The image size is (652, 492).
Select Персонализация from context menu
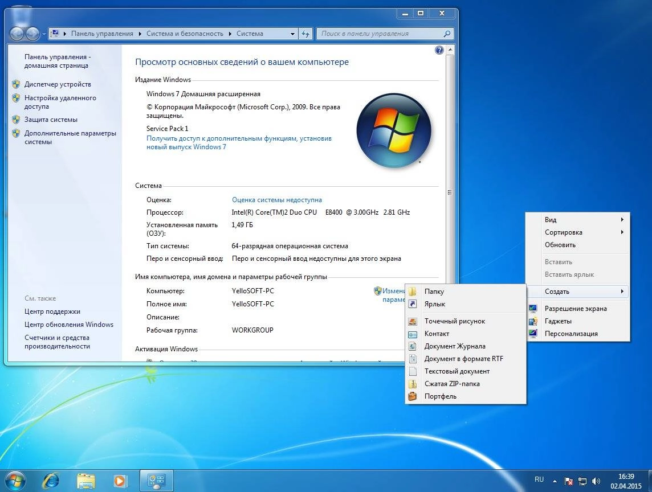click(x=578, y=333)
